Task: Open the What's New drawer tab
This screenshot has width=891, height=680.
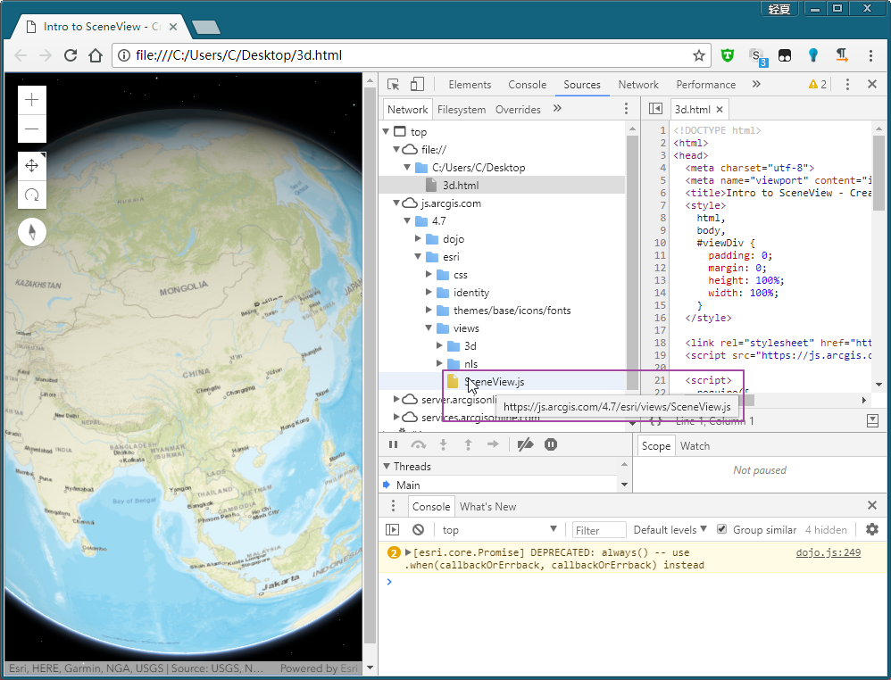Action: (x=487, y=506)
